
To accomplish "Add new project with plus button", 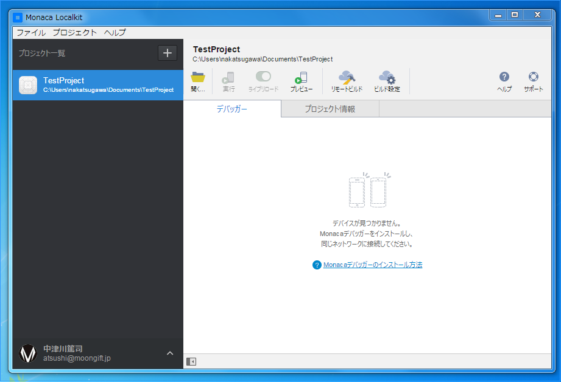I will point(168,53).
